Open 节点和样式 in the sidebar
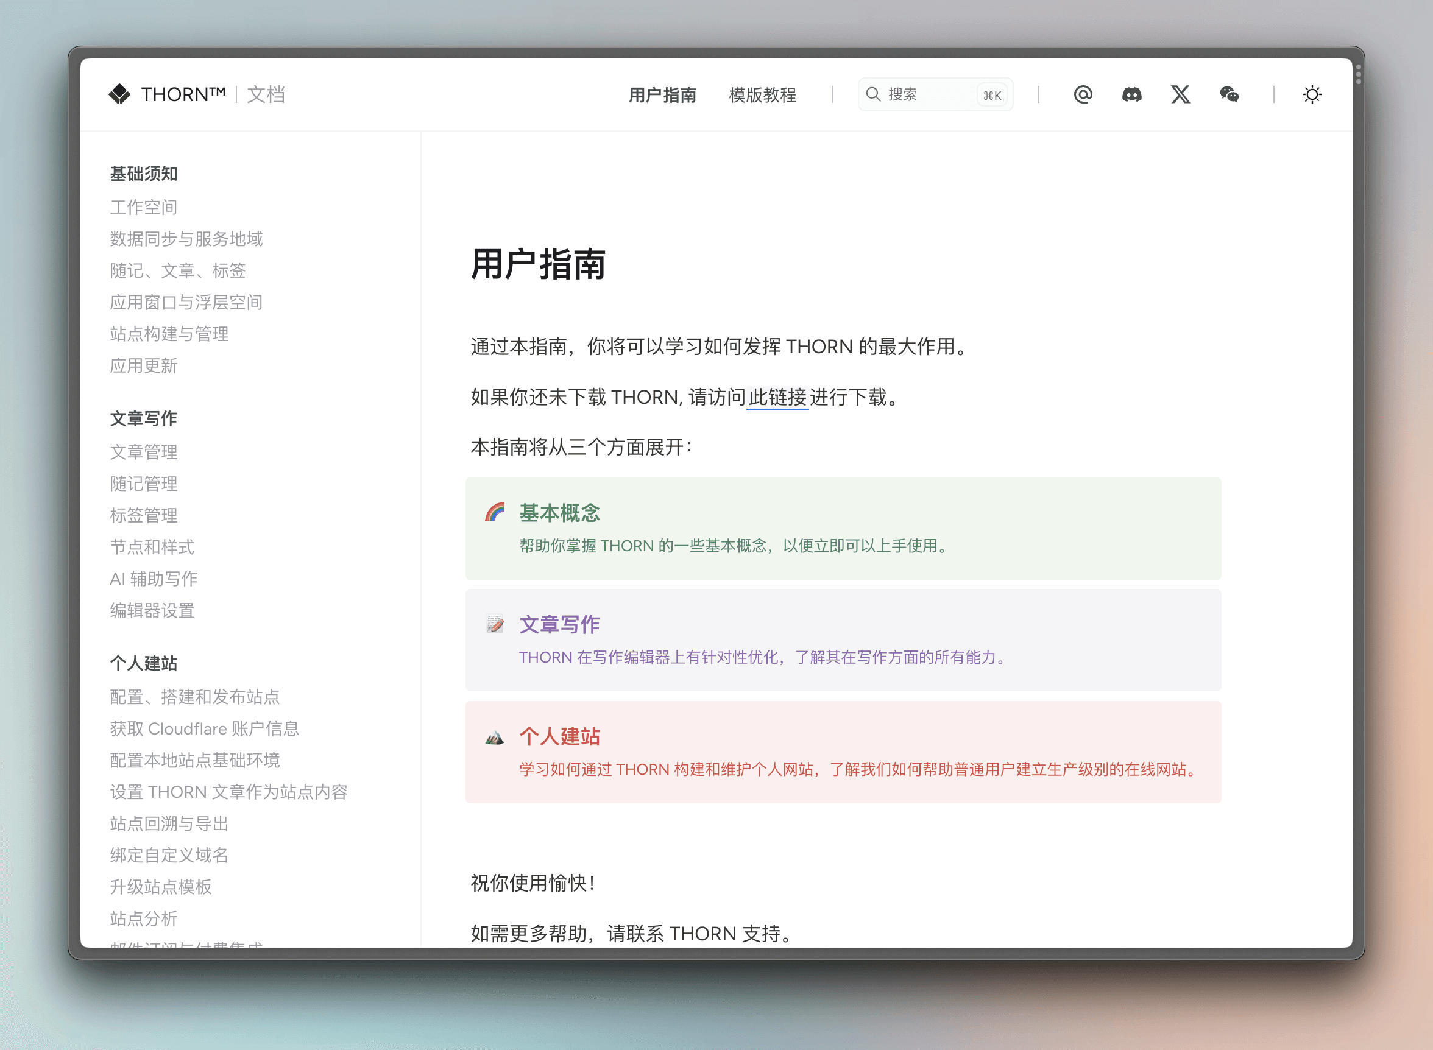The height and width of the screenshot is (1050, 1433). (x=152, y=548)
